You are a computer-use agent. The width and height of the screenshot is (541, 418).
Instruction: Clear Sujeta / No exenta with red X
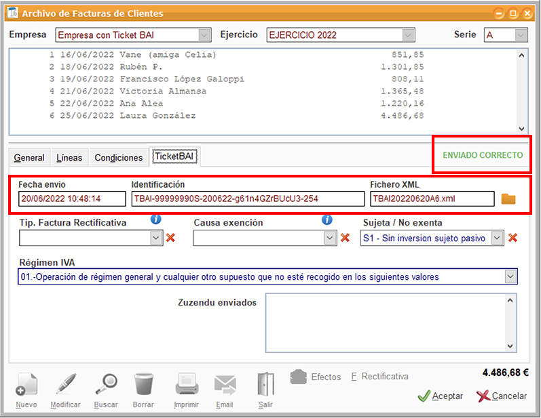coord(512,238)
